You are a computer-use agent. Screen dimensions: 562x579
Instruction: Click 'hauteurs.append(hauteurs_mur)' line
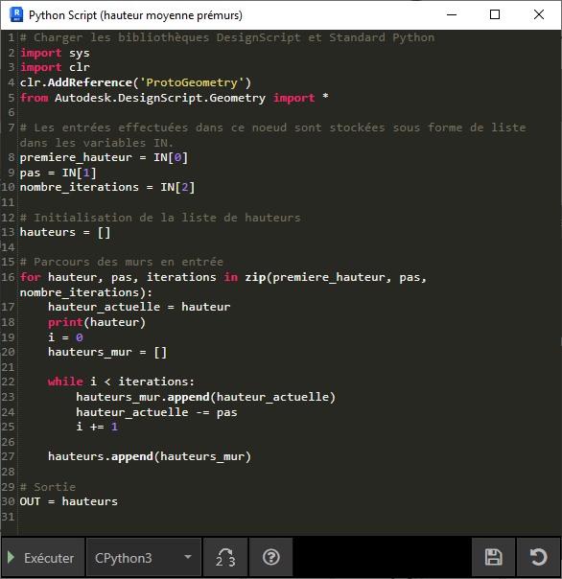(x=150, y=456)
